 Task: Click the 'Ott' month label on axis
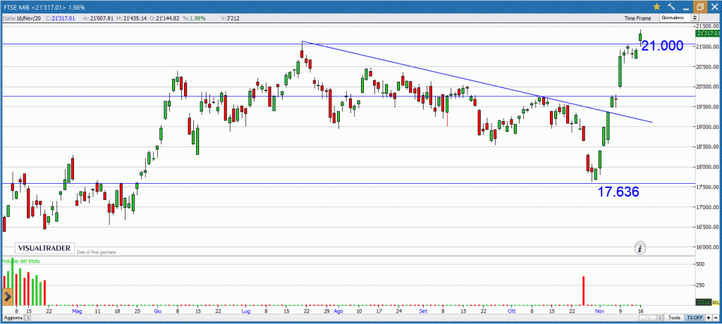(510, 311)
